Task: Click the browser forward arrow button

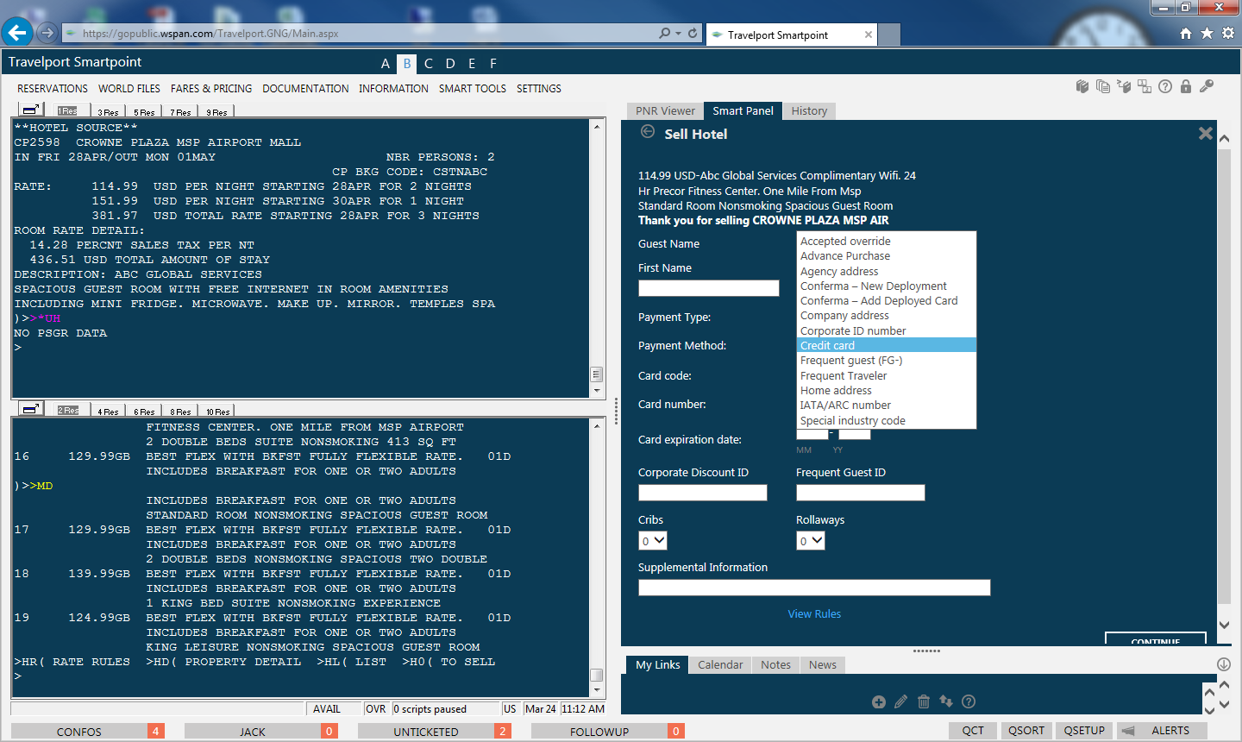Action: tap(47, 33)
